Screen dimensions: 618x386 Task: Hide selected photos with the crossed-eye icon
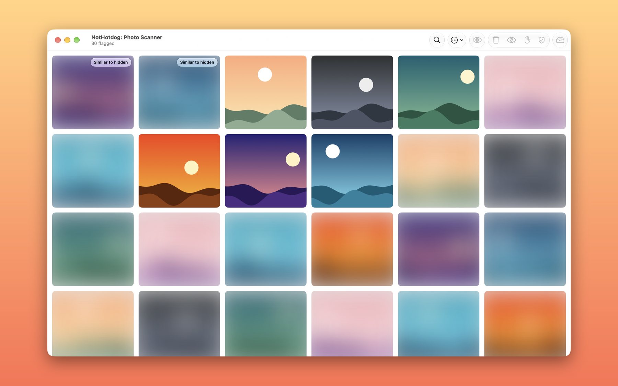(511, 40)
